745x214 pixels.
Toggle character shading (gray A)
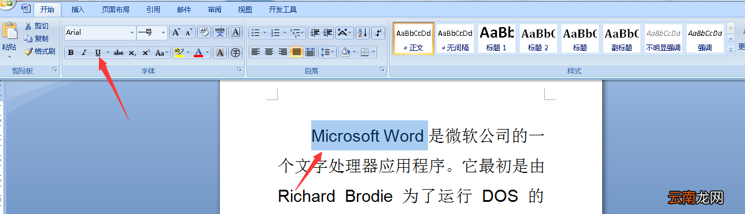pos(220,53)
